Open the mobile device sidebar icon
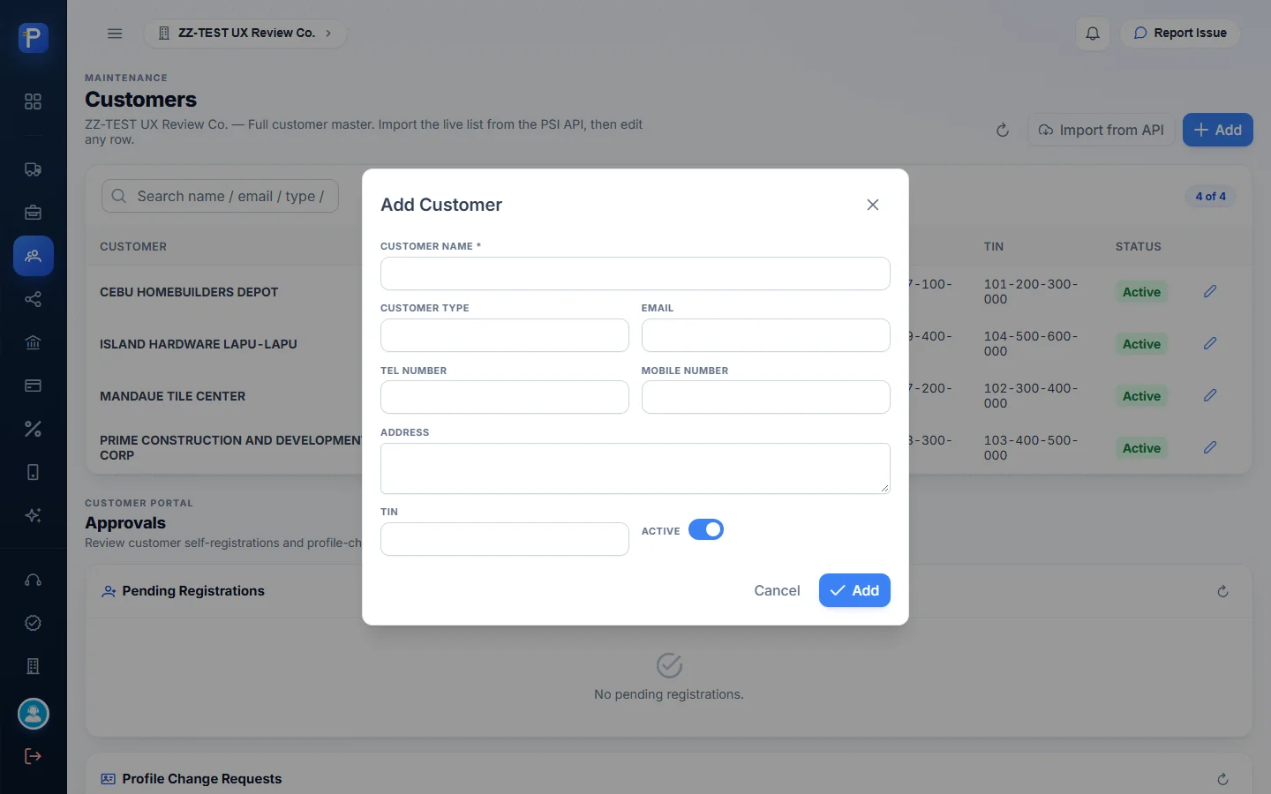The width and height of the screenshot is (1271, 794). 34,472
